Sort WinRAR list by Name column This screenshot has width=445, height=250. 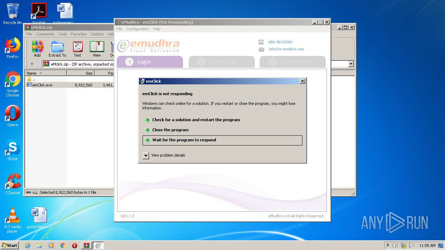click(x=46, y=73)
